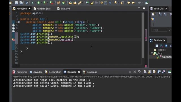Image resolution: width=181 pixels, height=102 pixels.
Task: Toggle Mark Occurrences highlighter in toolbar
Action: click(x=92, y=3)
